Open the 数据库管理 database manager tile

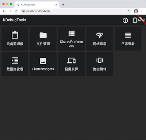tap(15, 64)
